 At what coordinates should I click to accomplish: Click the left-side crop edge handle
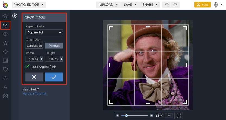pyautogui.click(x=109, y=65)
